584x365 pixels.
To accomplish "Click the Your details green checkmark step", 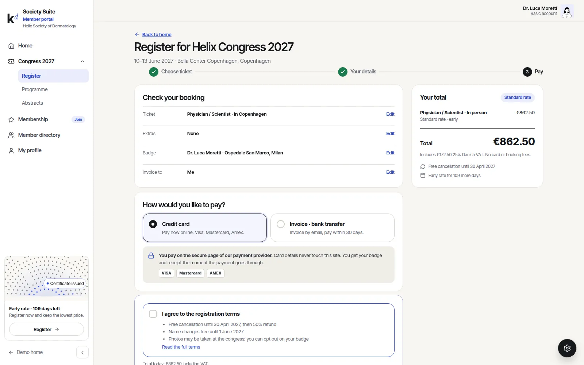I will 343,72.
